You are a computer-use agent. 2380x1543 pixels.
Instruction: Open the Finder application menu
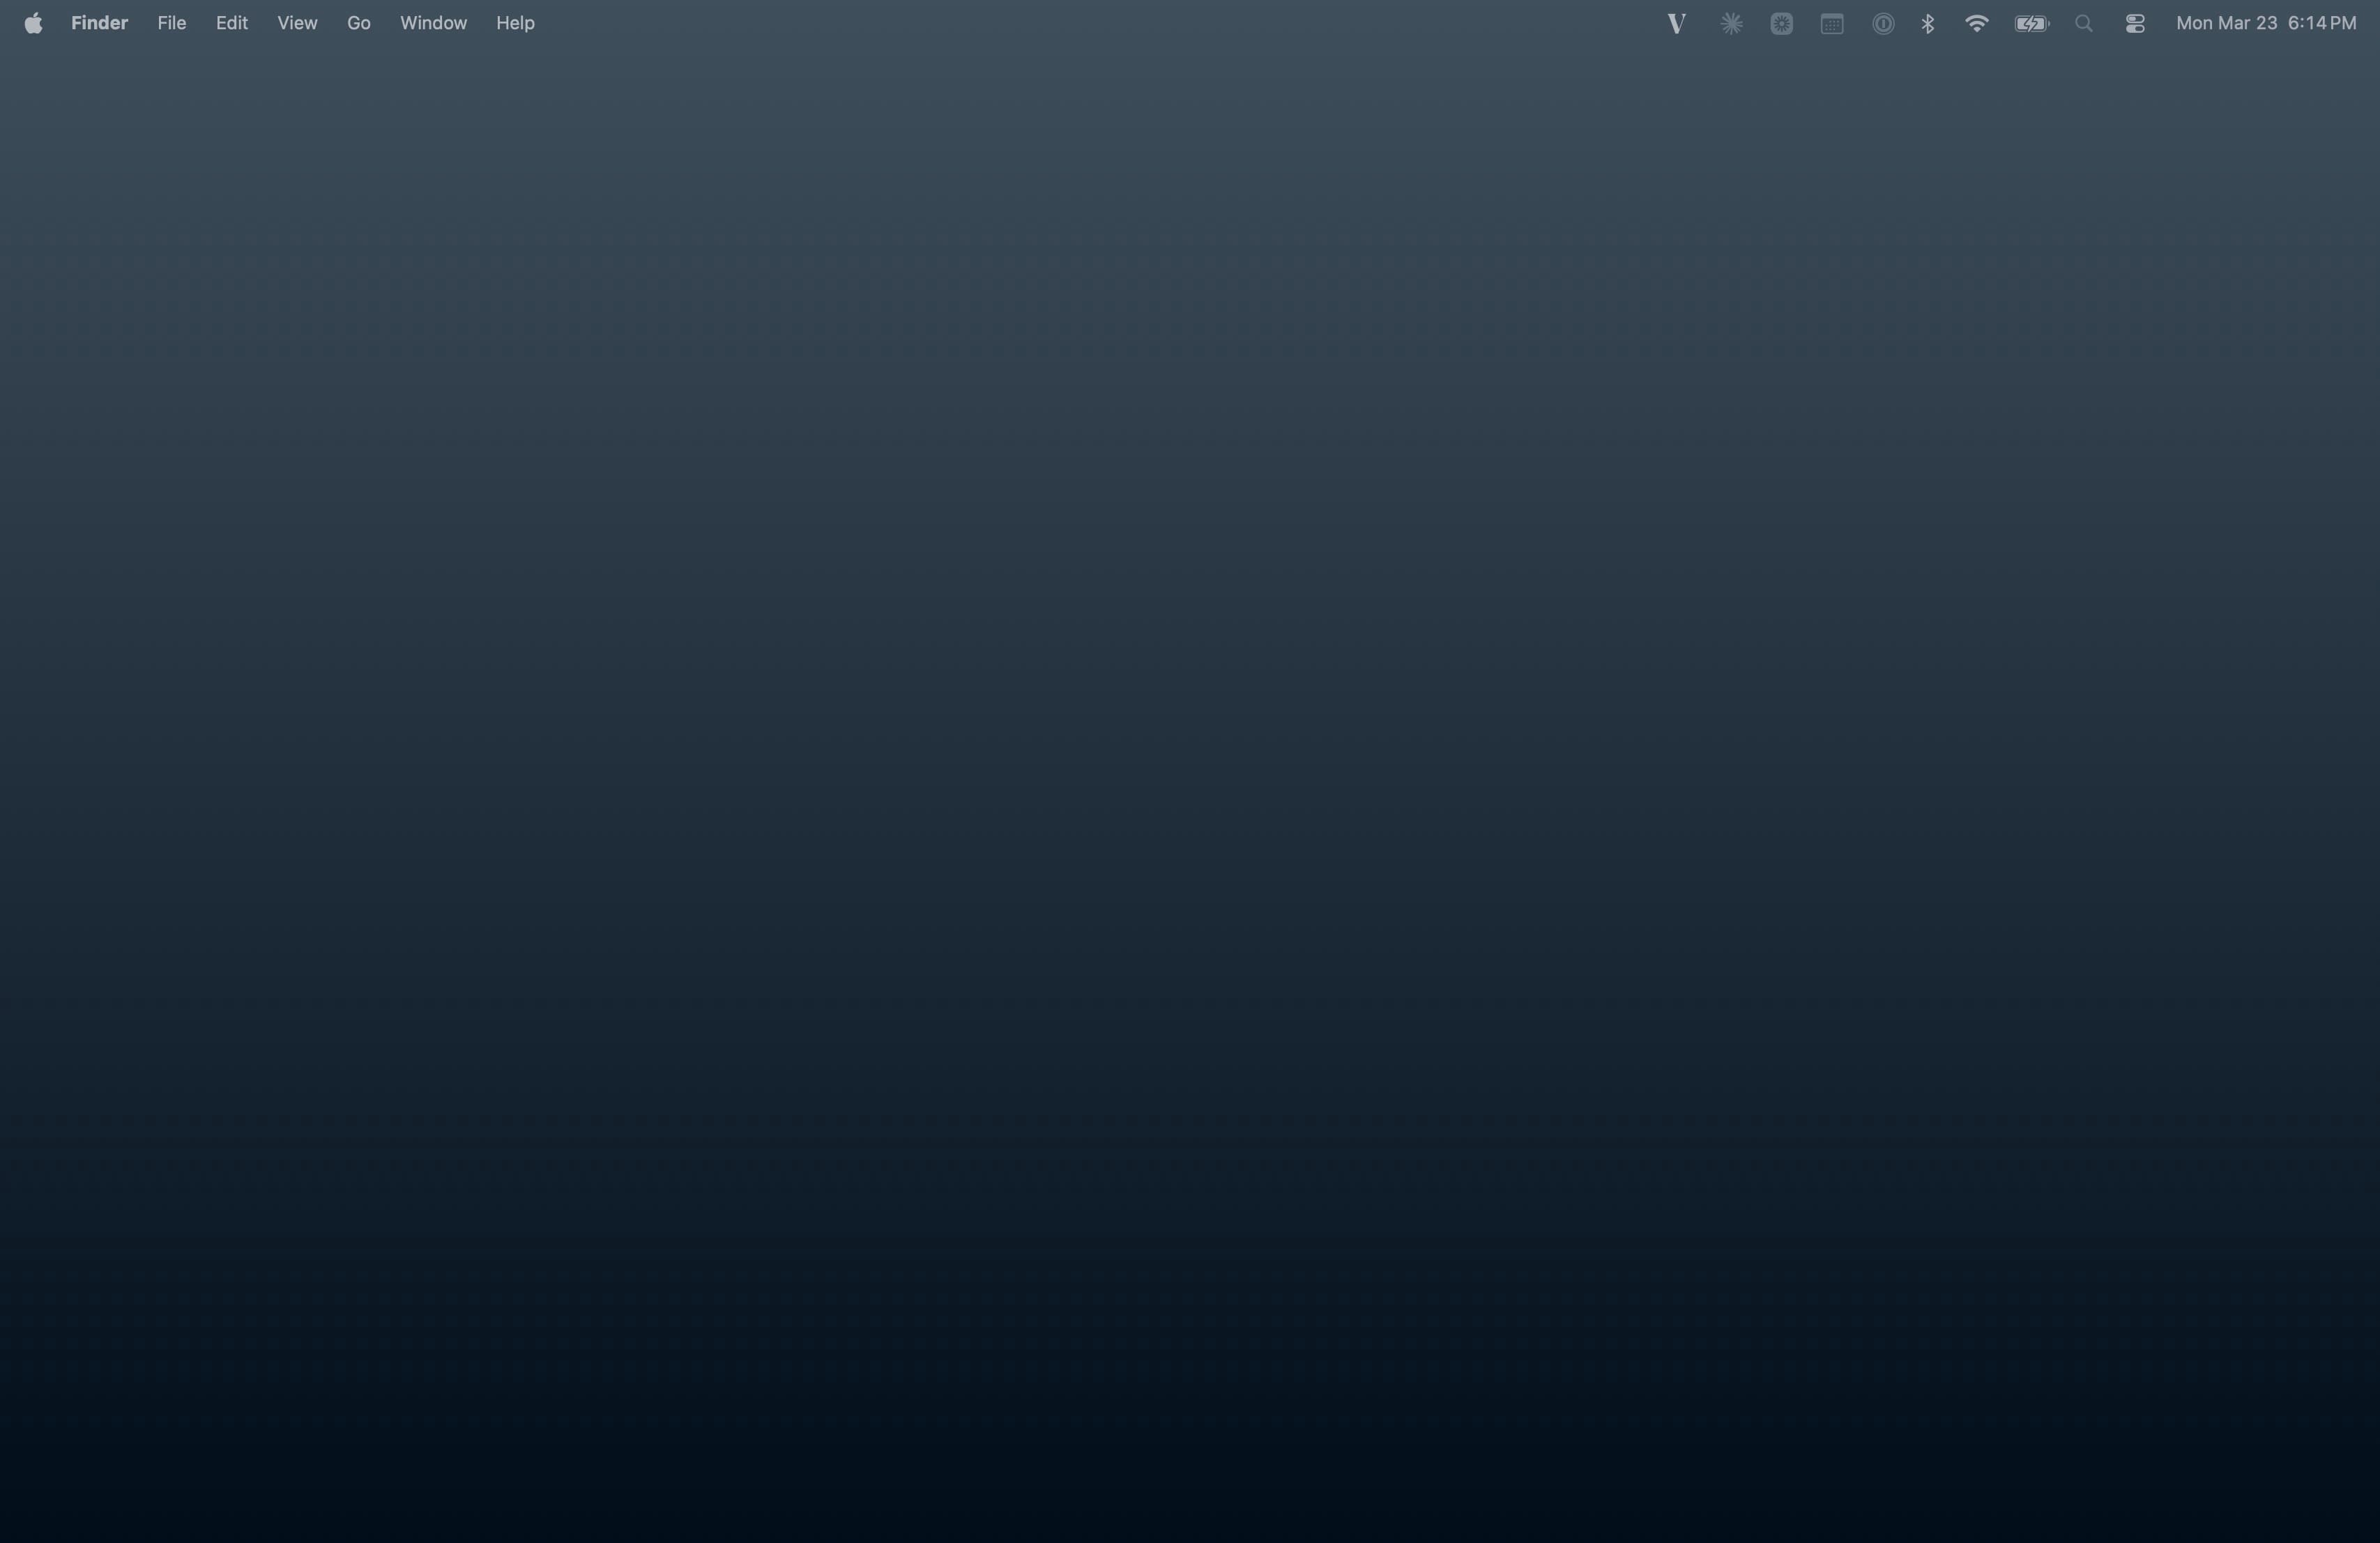coord(99,22)
